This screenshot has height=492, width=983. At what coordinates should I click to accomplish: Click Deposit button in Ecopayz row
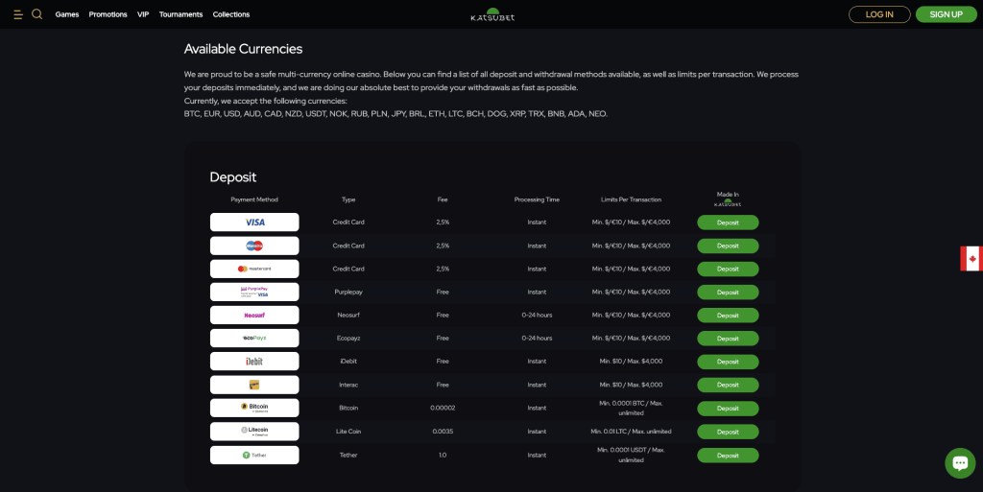coord(728,338)
